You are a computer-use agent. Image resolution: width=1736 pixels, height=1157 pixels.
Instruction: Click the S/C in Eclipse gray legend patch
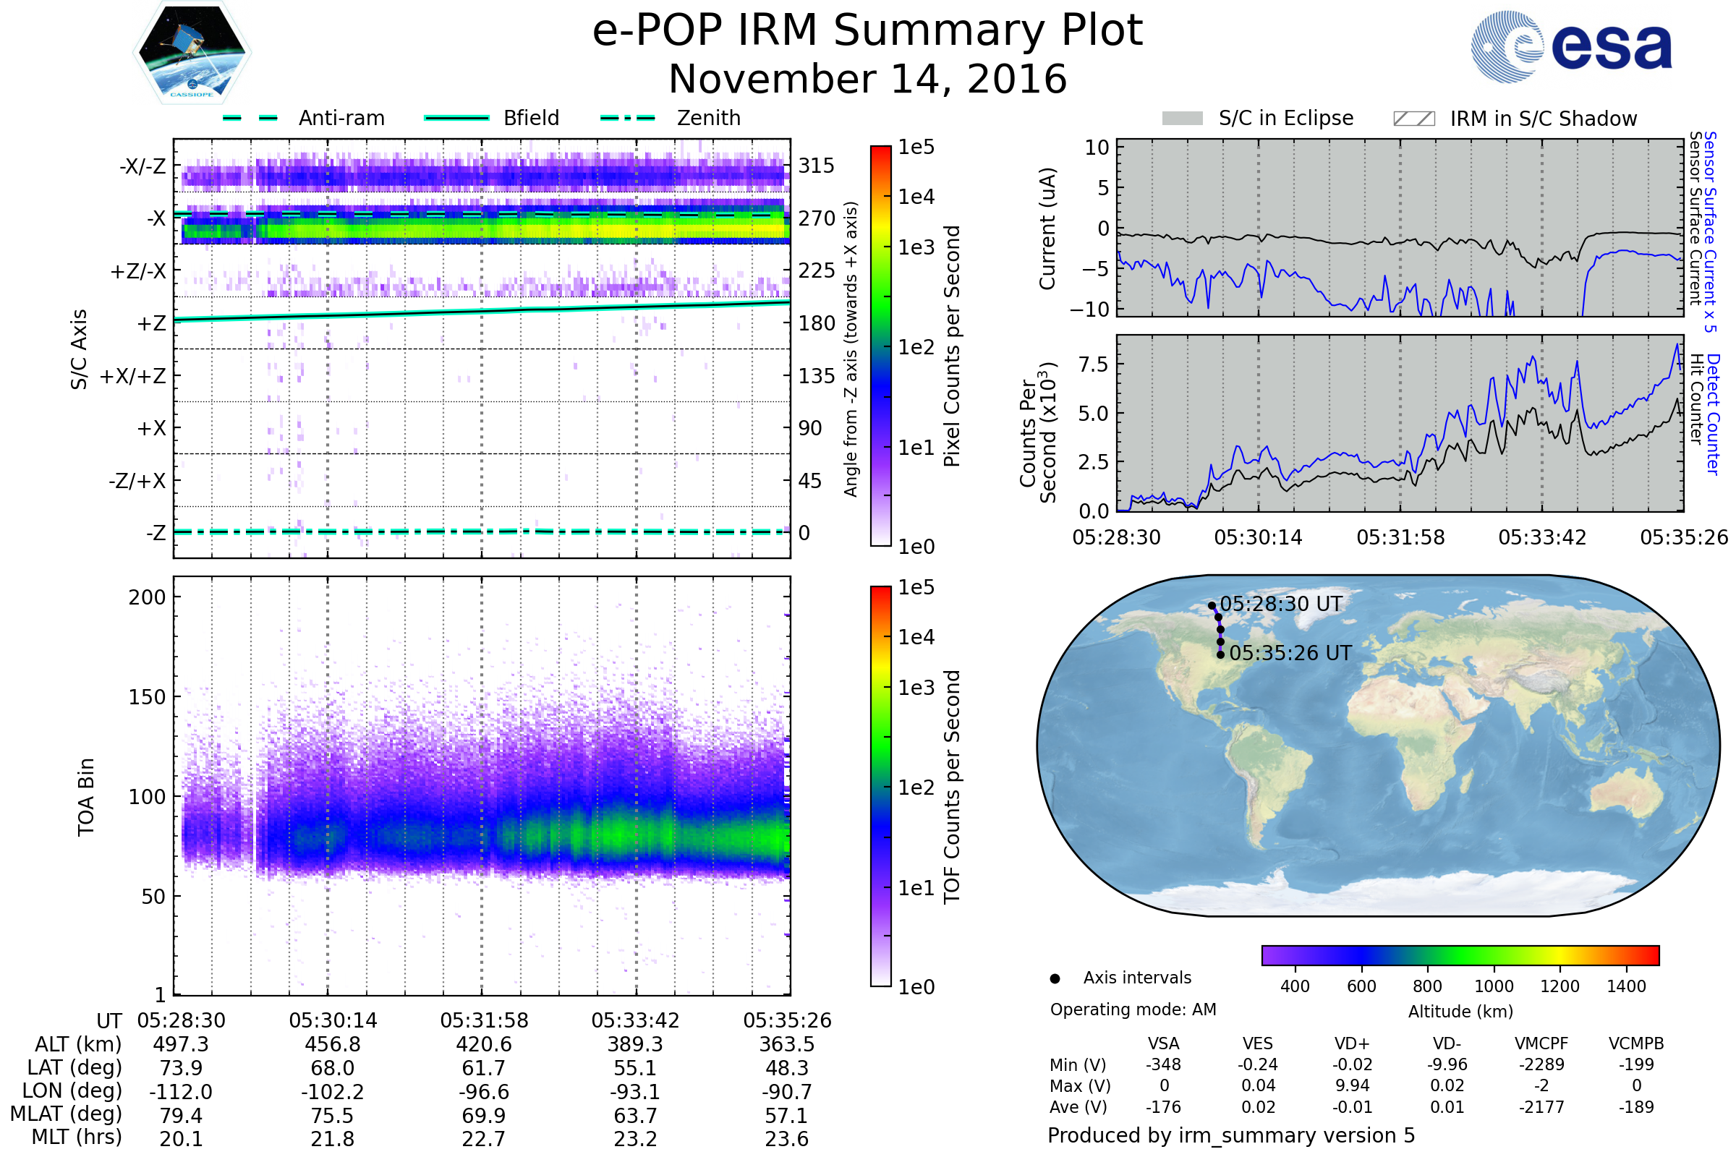pyautogui.click(x=1183, y=119)
